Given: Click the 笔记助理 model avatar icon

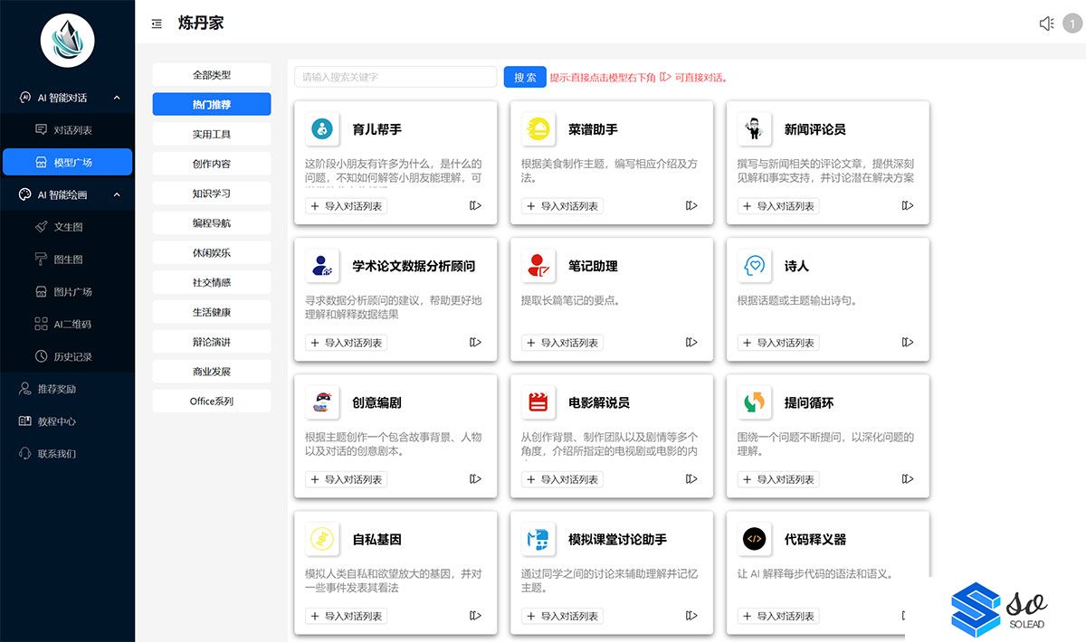Looking at the screenshot, I should coord(538,266).
